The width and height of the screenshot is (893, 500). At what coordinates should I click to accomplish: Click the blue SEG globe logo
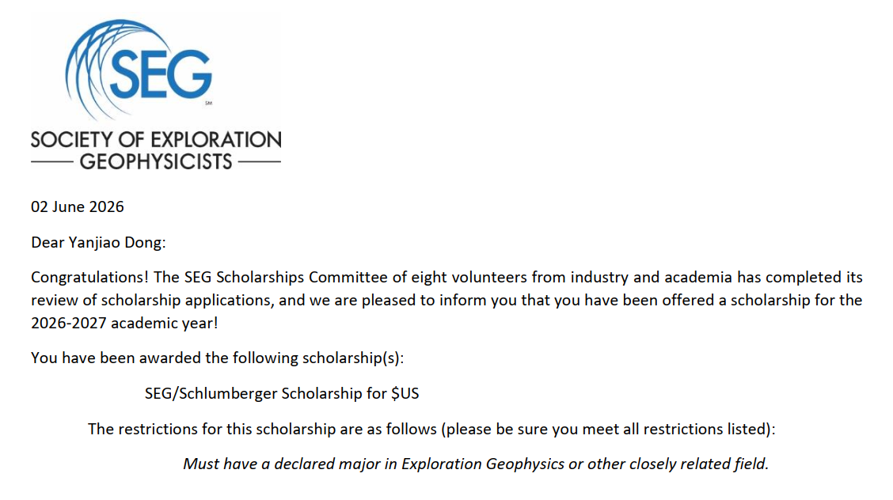[x=139, y=70]
